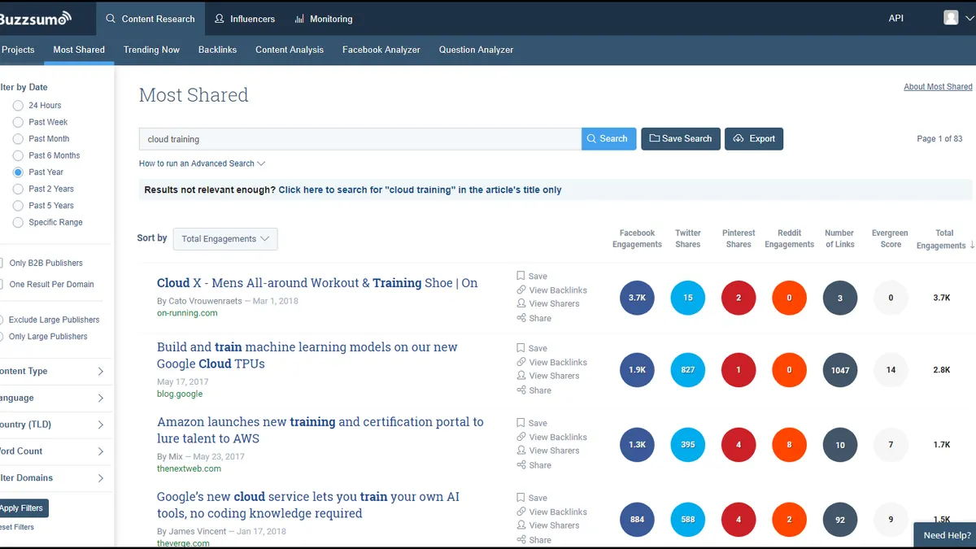976x549 pixels.
Task: View Sharers for Google Cloud TPUs article
Action: pyautogui.click(x=548, y=376)
